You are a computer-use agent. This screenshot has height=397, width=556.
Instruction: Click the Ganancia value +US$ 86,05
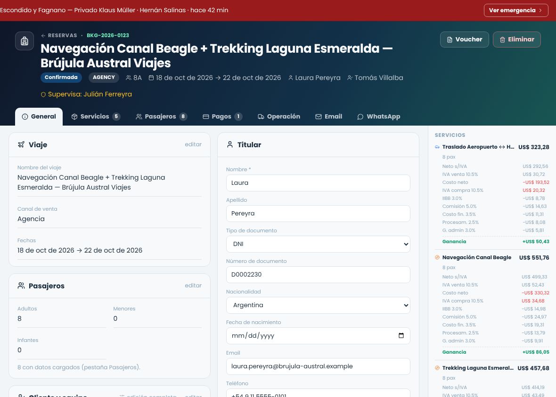[536, 352]
